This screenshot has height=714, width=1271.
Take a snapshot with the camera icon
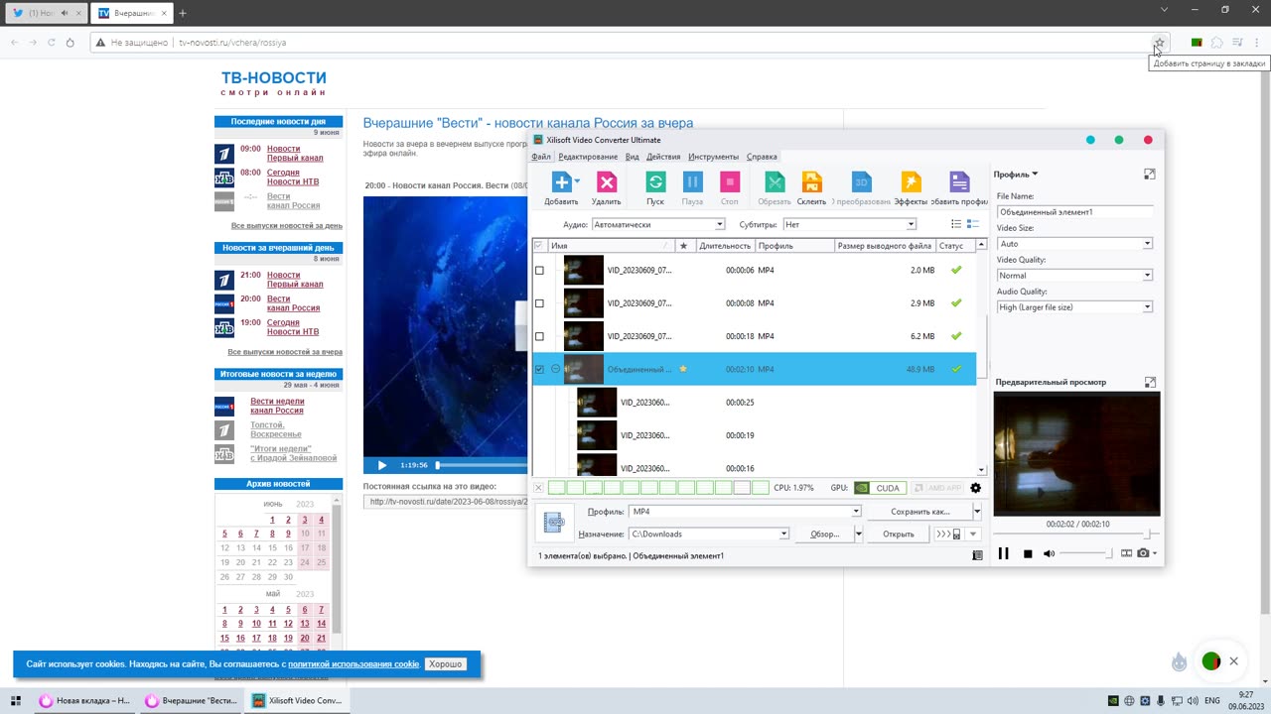click(x=1144, y=553)
